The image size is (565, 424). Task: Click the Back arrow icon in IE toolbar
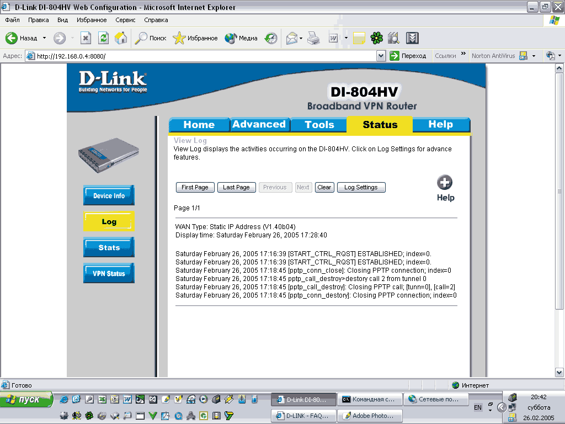11,38
